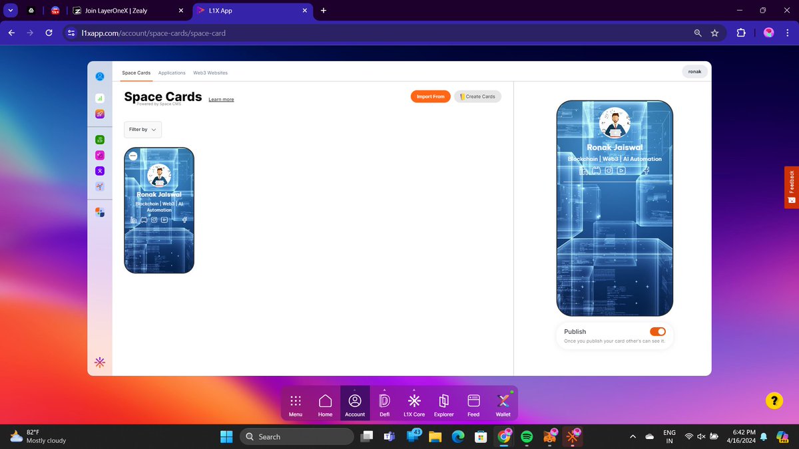Go back in browser

(11, 33)
